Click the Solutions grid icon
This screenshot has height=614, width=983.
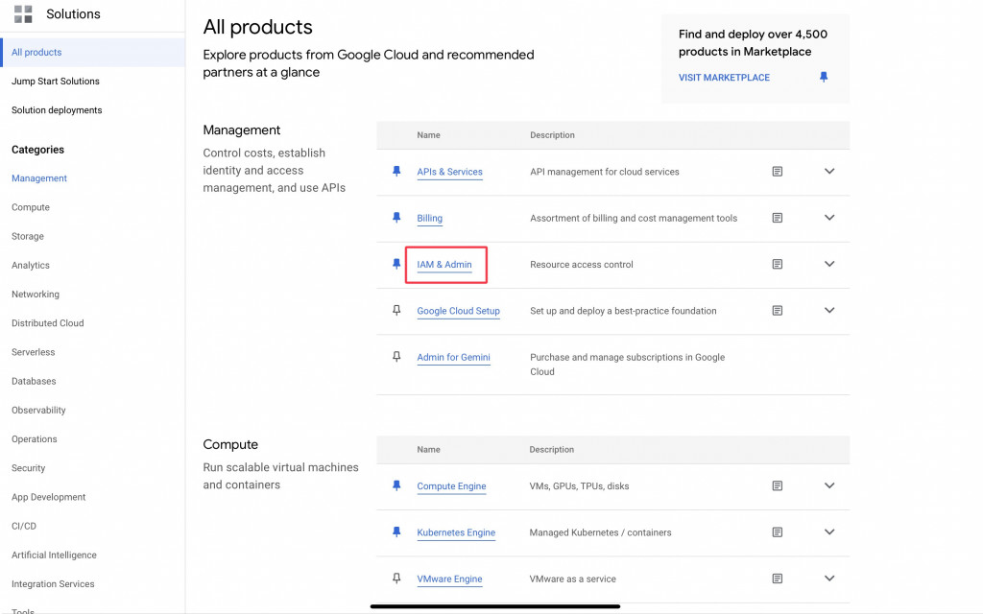coord(23,14)
